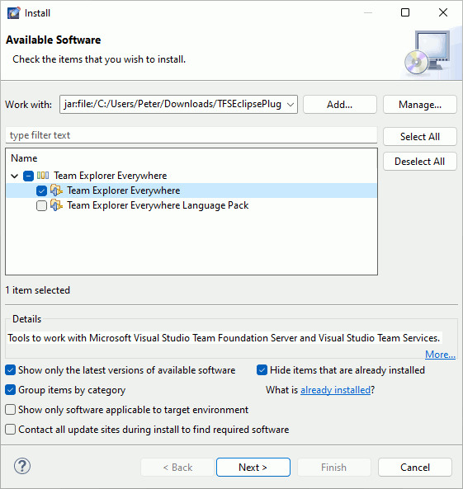Toggle Hide items that are already installed
Image resolution: width=463 pixels, height=489 pixels.
coord(262,370)
